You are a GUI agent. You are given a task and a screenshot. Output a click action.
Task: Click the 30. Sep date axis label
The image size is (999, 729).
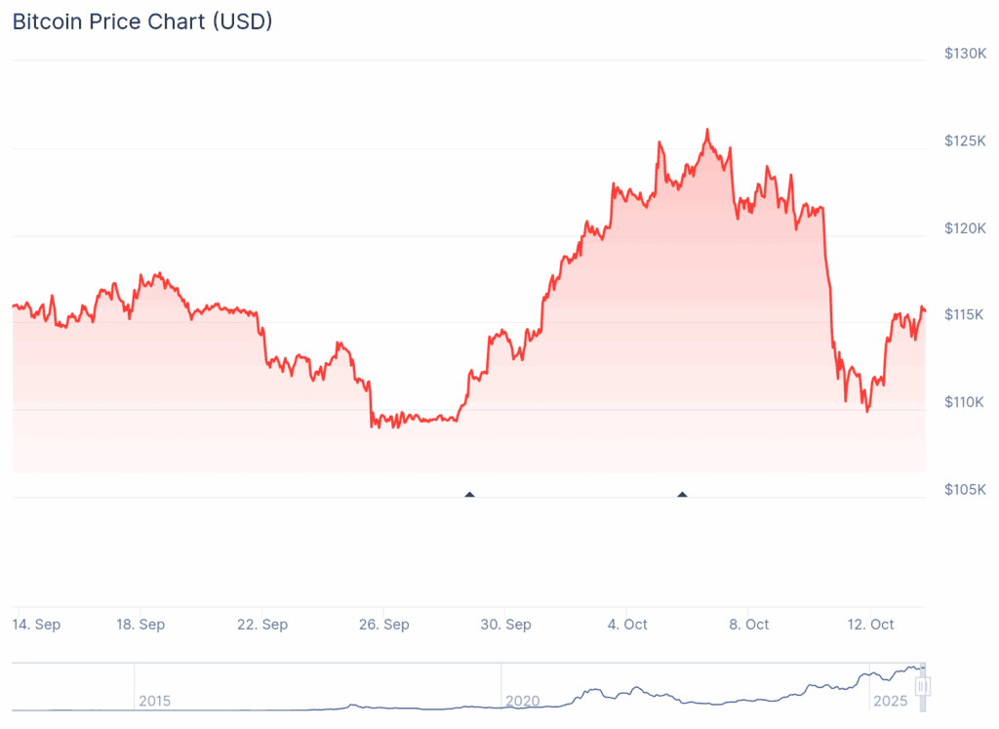point(505,625)
